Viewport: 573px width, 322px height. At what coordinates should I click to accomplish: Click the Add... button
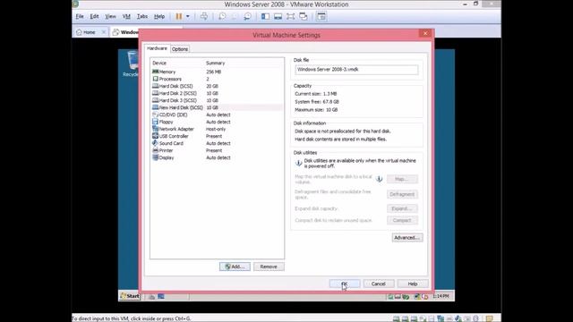pyautogui.click(x=235, y=267)
